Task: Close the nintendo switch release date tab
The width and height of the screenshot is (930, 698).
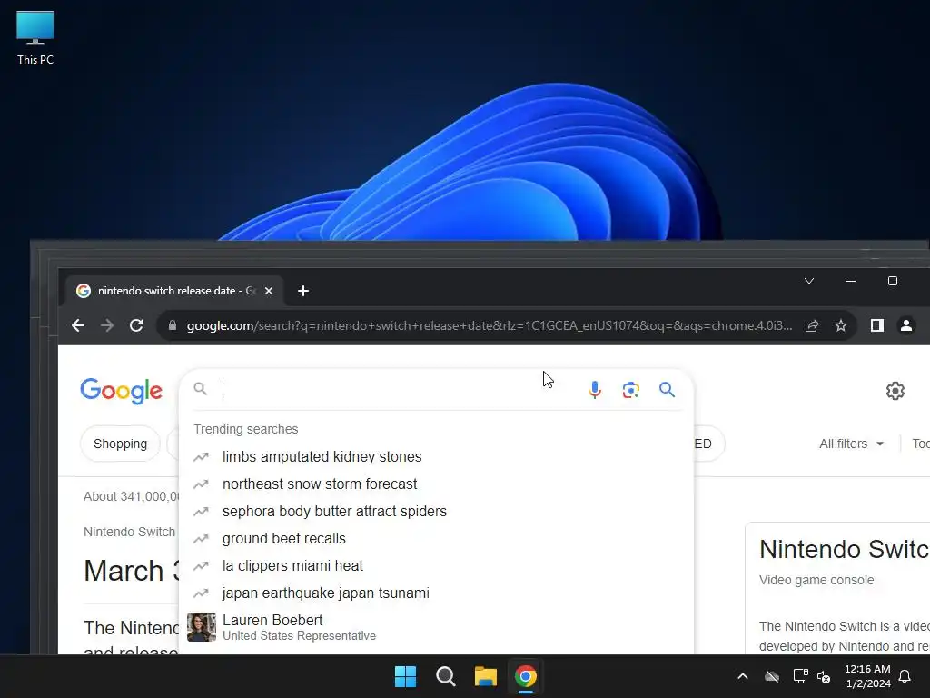Action: click(269, 291)
